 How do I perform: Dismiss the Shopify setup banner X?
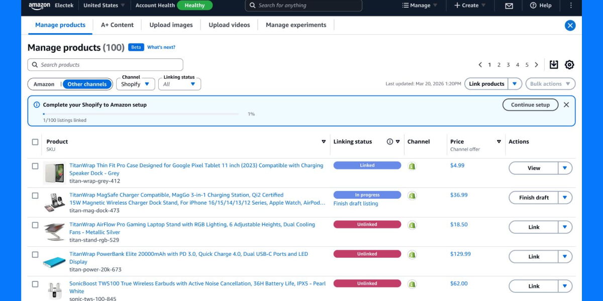tap(566, 105)
